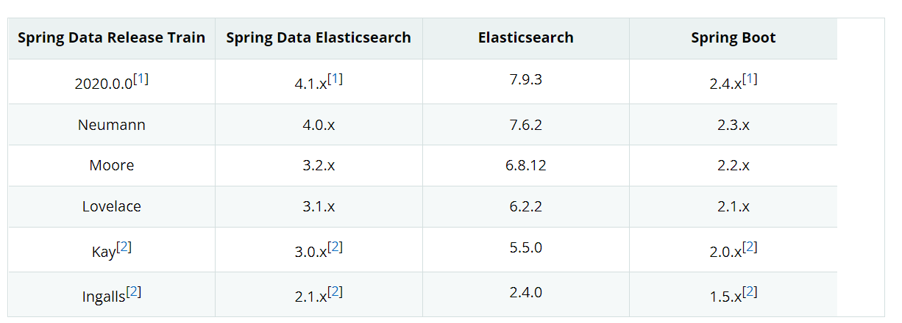Click footnote 1 link next to 4.1.x
902x323 pixels.
335,79
